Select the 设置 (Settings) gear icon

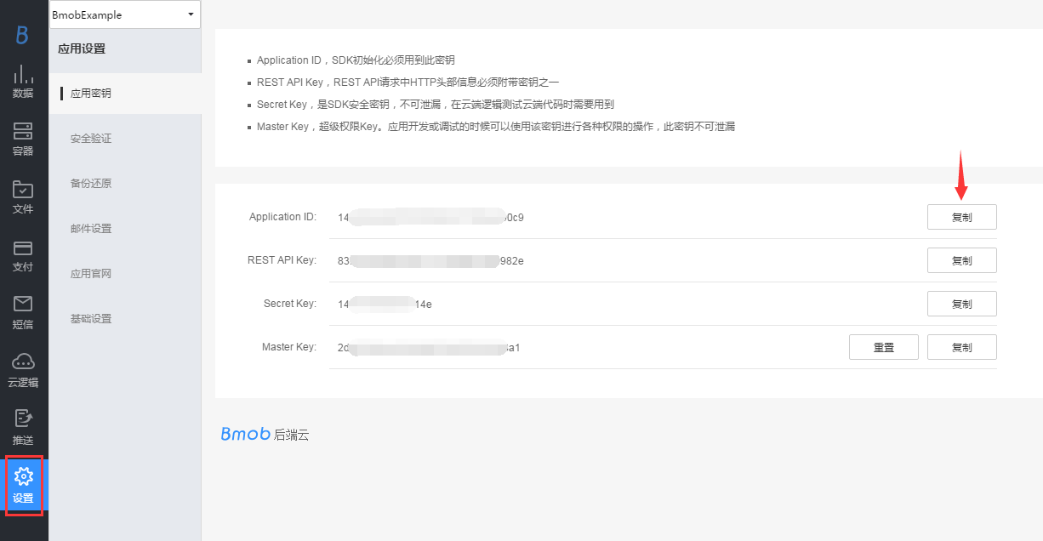click(23, 485)
